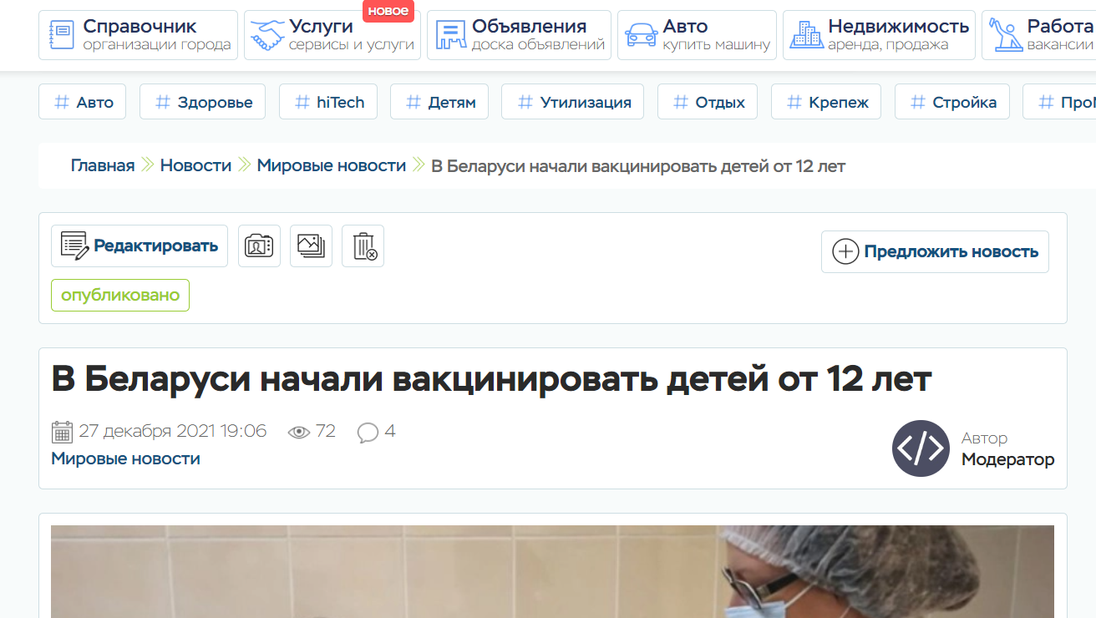Click the eye views icon

click(298, 432)
